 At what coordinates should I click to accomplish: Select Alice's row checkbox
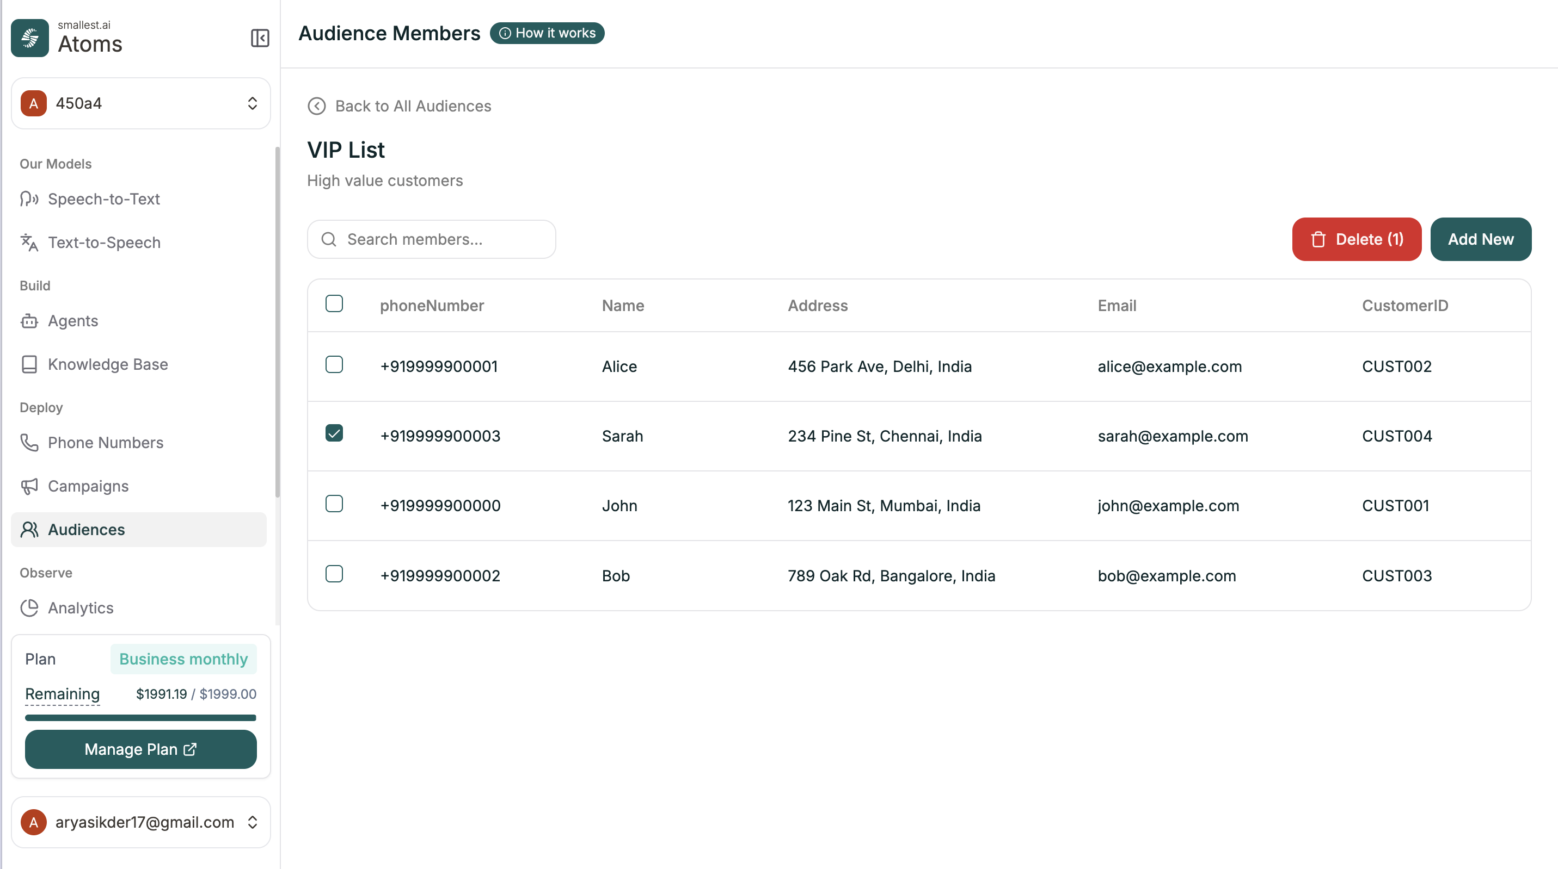[x=334, y=364]
